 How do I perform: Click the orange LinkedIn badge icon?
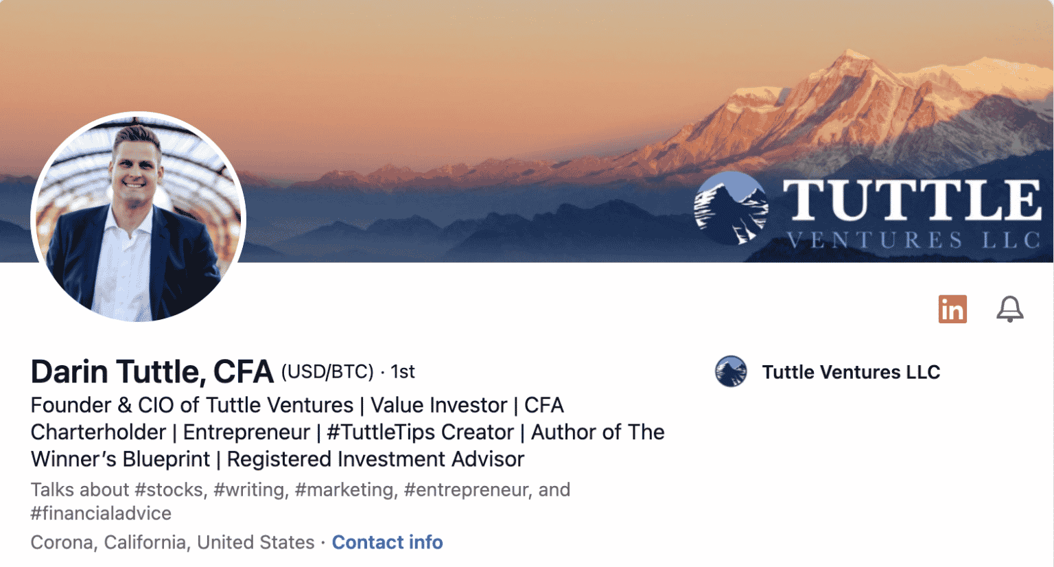(x=952, y=310)
